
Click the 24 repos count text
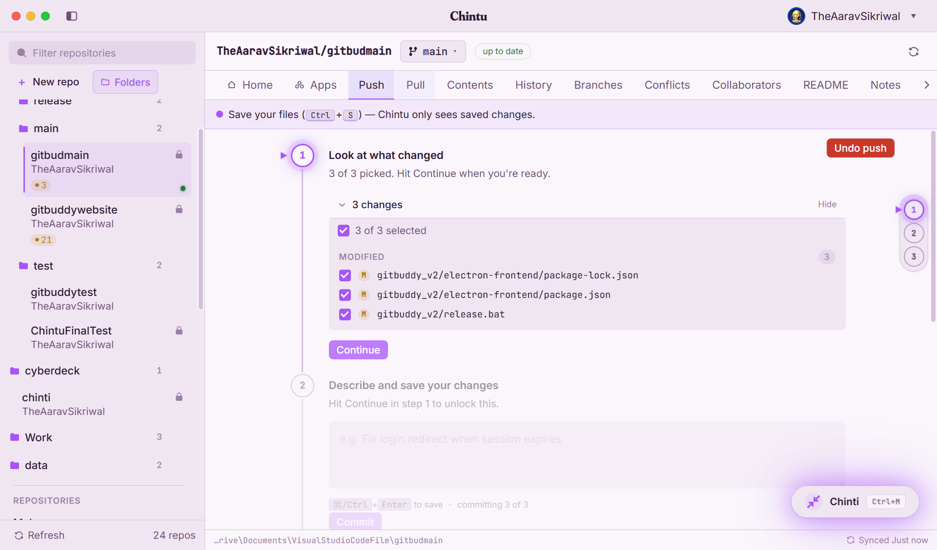(x=174, y=535)
